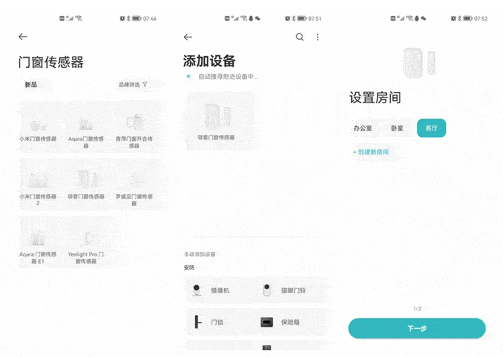Screen dimensions: 503x357
Task: Select the 小米门窗传感器 2 product card
Action: [x=38, y=185]
